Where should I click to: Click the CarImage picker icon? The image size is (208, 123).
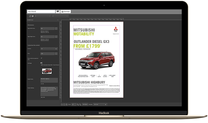click(41, 63)
